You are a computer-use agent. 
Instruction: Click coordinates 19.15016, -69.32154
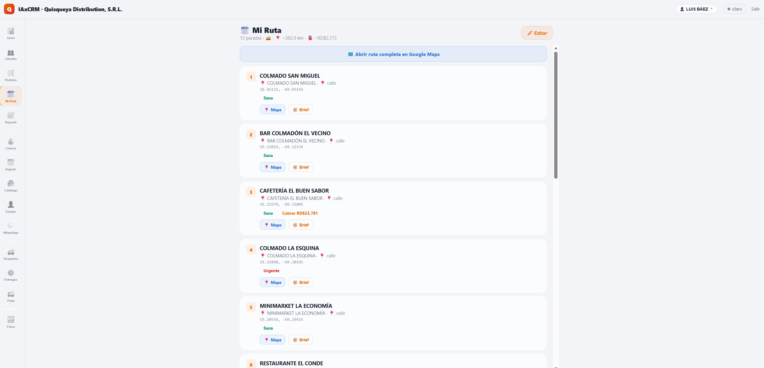tap(281, 147)
